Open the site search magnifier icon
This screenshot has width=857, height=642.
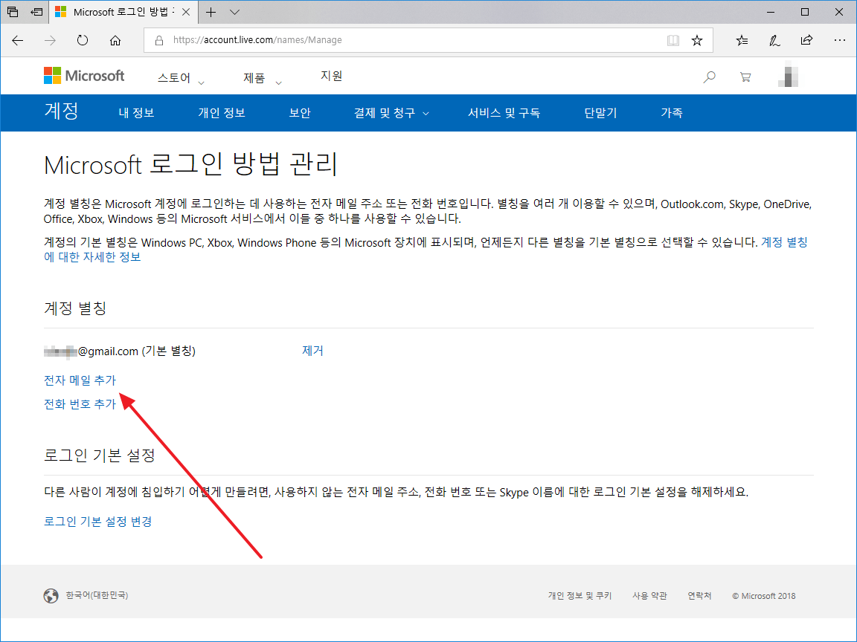(709, 77)
